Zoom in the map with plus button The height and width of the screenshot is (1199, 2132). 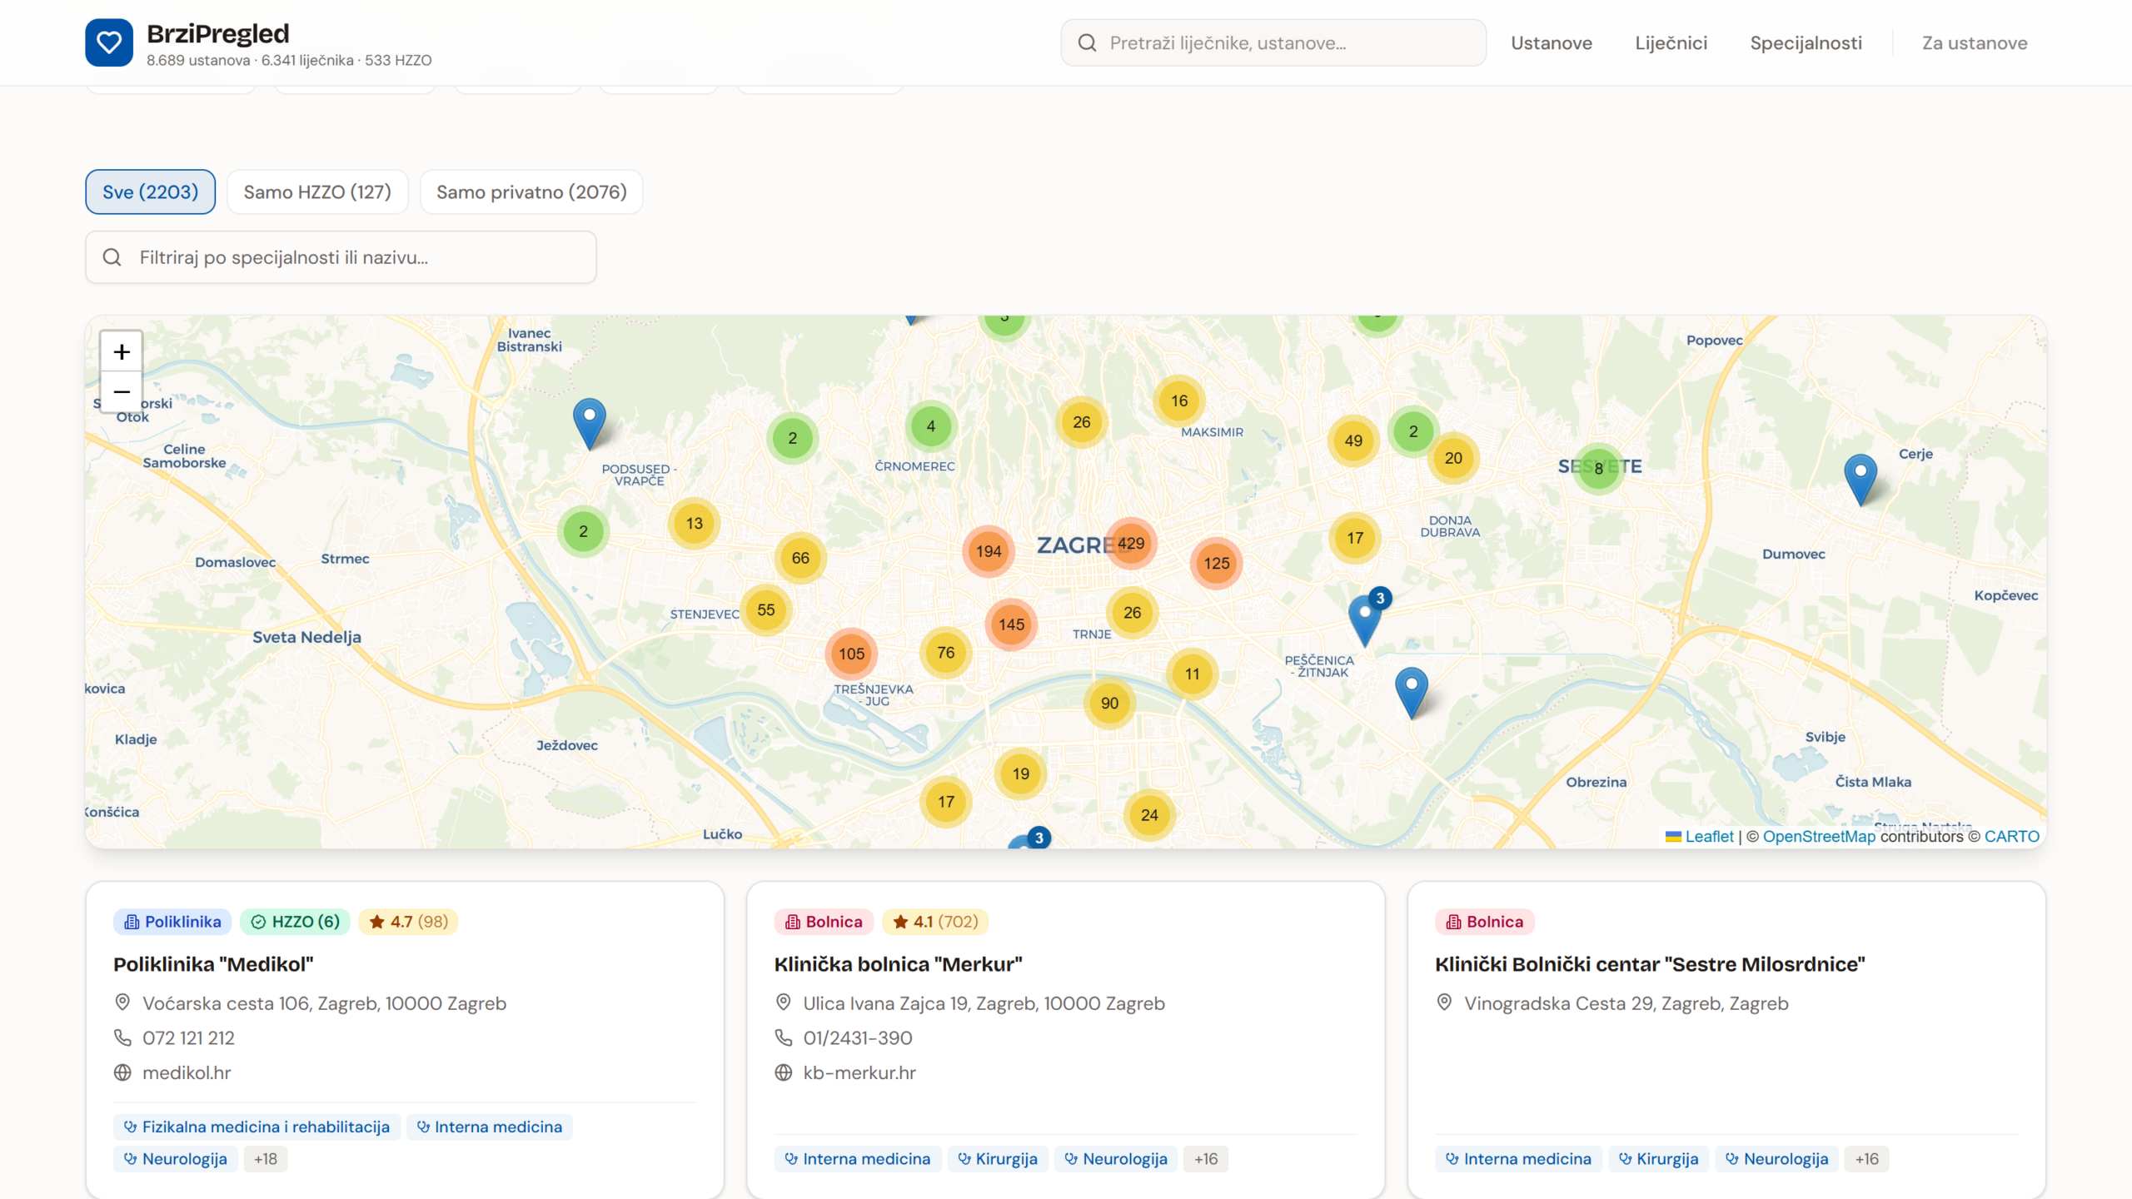pos(122,351)
